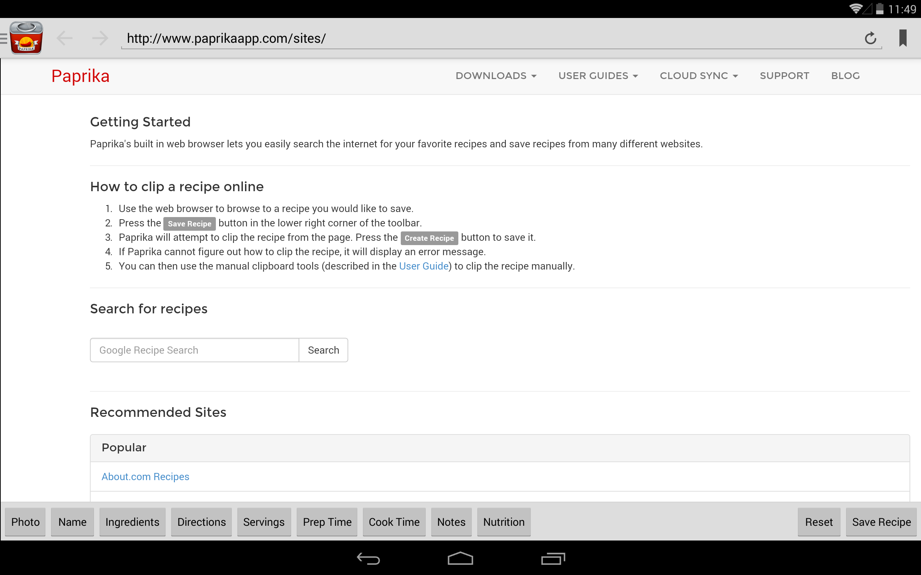Select the Notes clipboard tool
The width and height of the screenshot is (921, 575).
(452, 522)
